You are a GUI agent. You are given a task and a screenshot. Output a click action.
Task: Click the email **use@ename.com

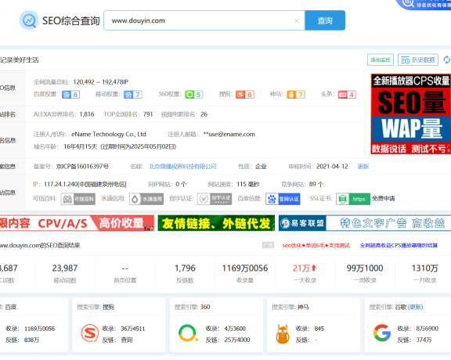pos(229,135)
